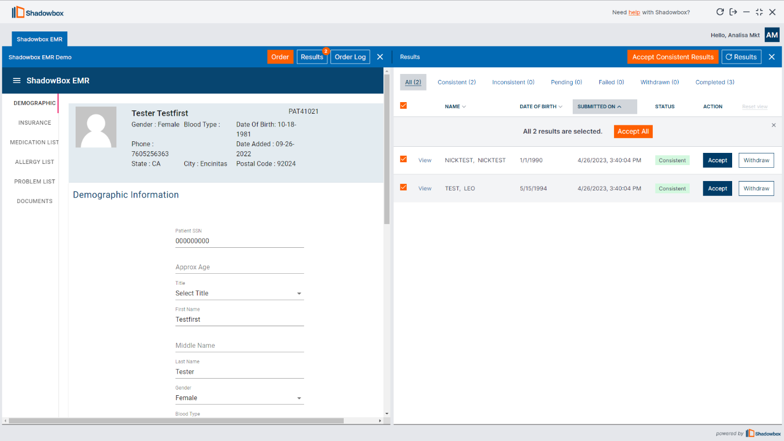Click the date of birth 5/15/1994
This screenshot has height=441, width=784.
534,188
